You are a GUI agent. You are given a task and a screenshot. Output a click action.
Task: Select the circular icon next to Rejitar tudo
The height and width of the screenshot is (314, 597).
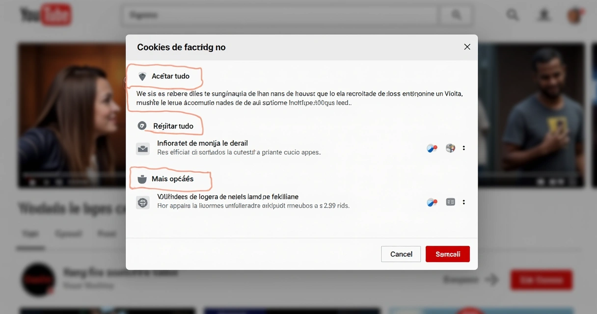point(142,125)
